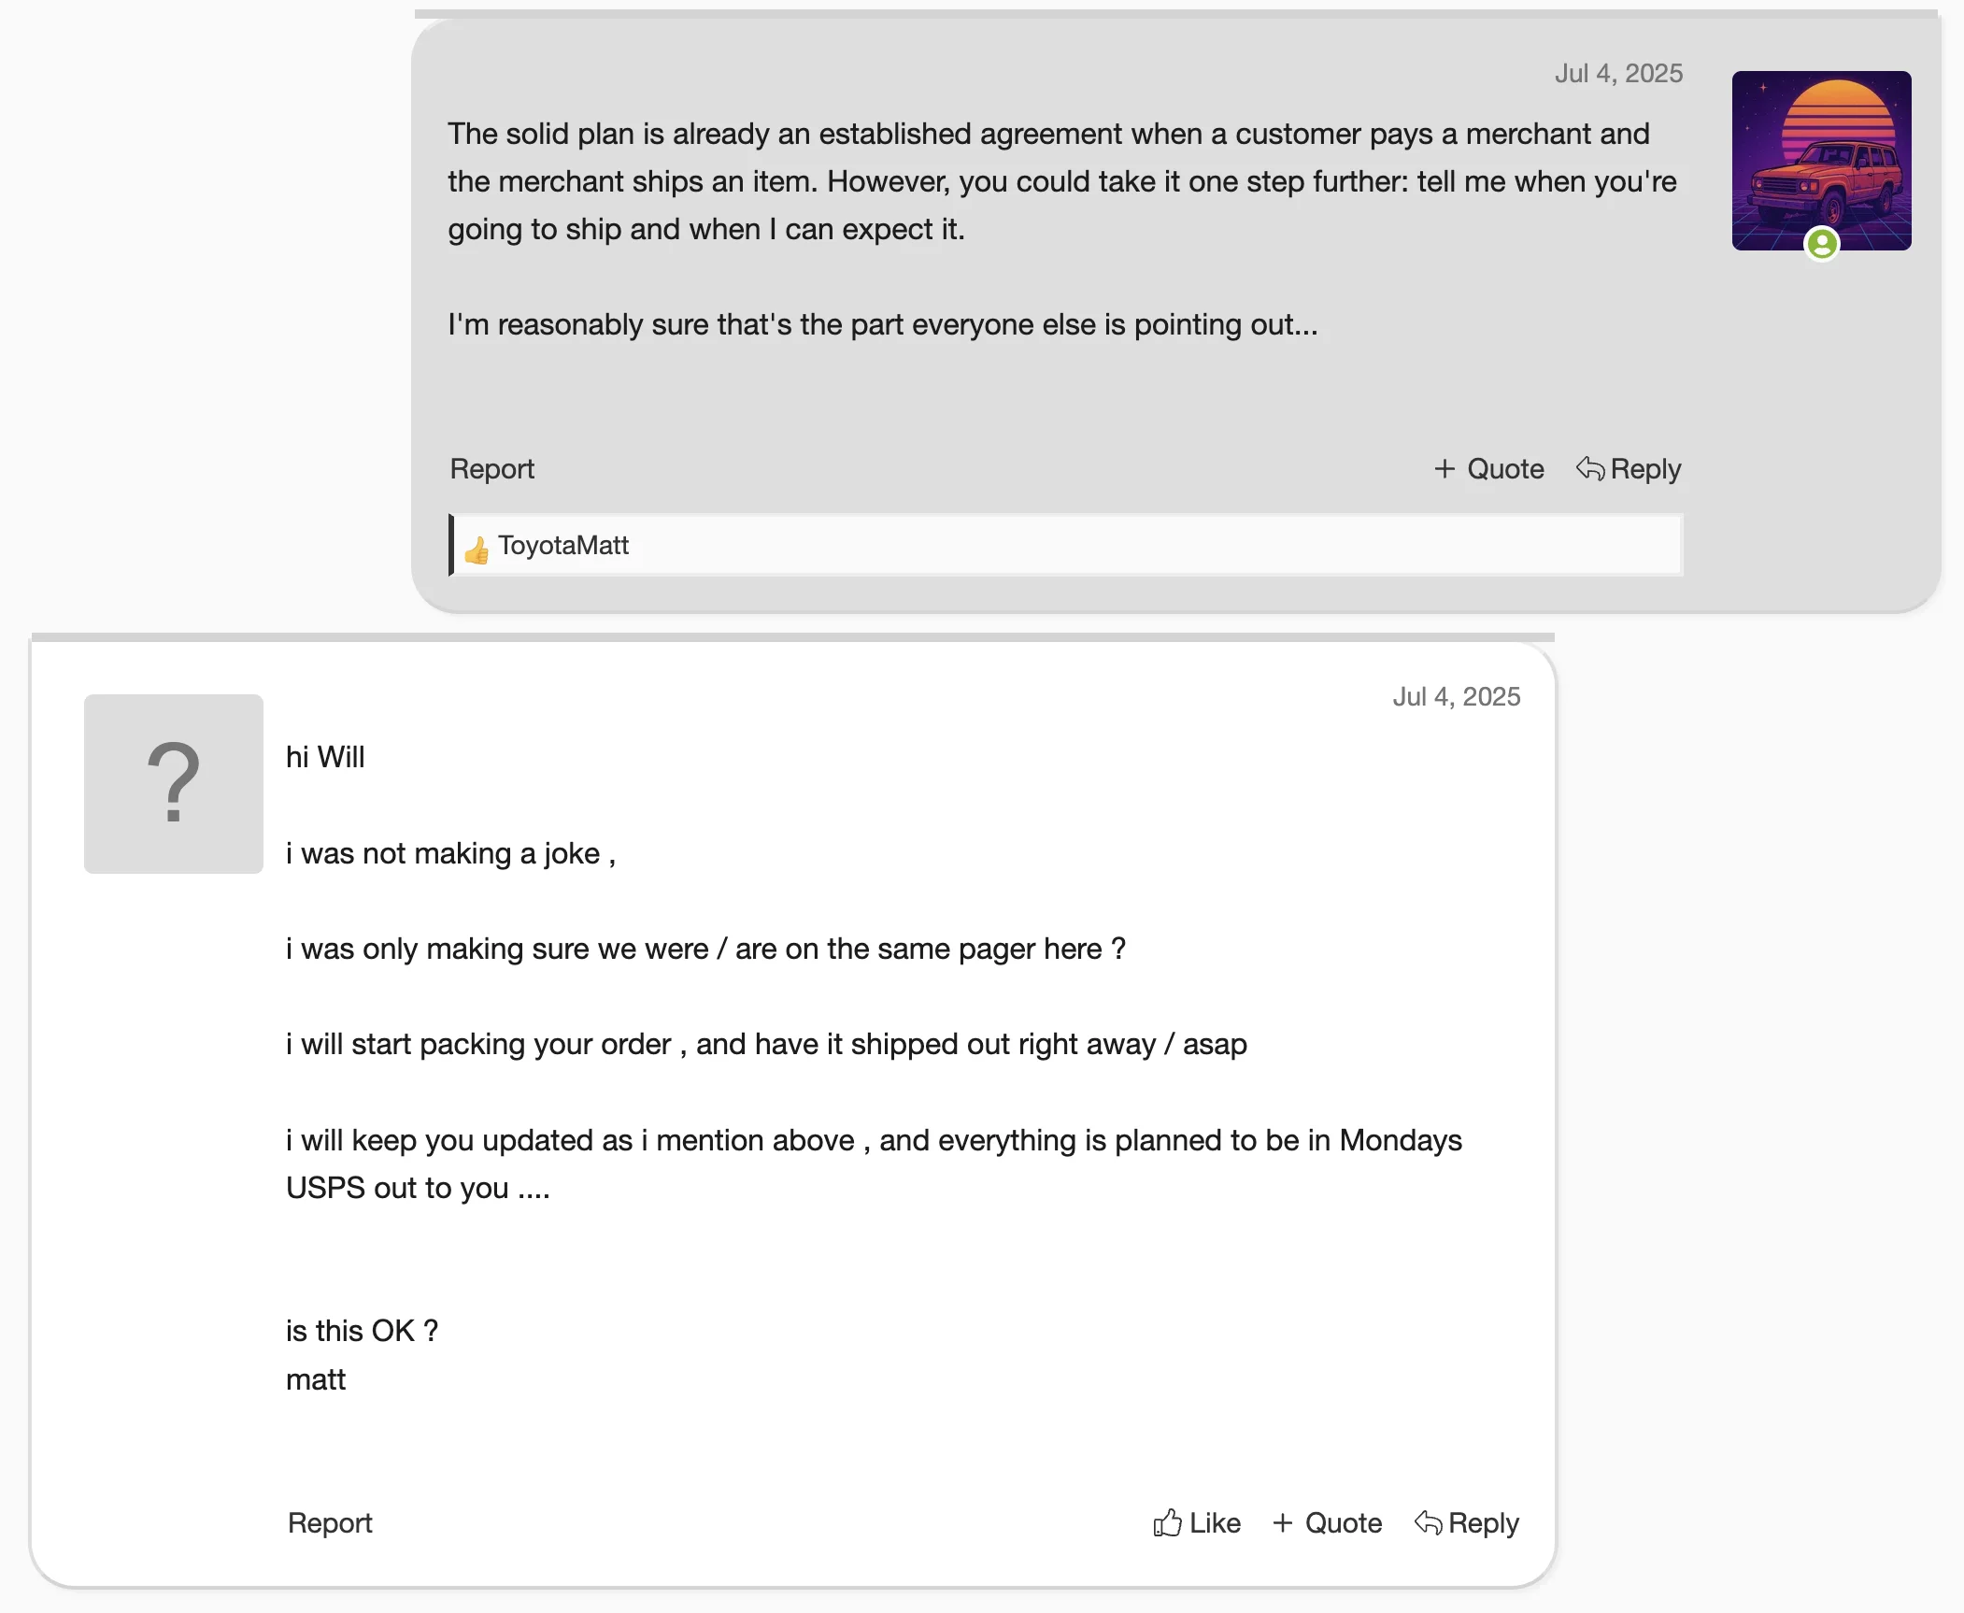The image size is (1964, 1613).
Task: Click the 'is this OK ?' line
Action: 362,1330
